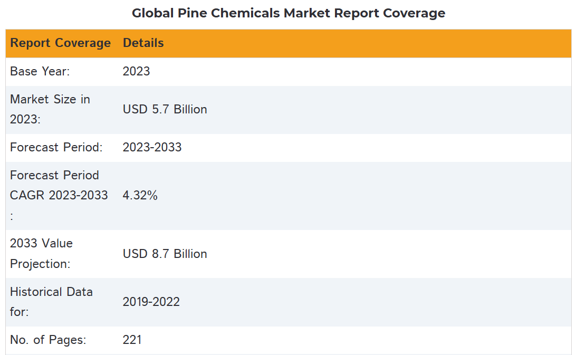Select the page count value 221
Viewport: 576px width, 355px height.
[132, 340]
